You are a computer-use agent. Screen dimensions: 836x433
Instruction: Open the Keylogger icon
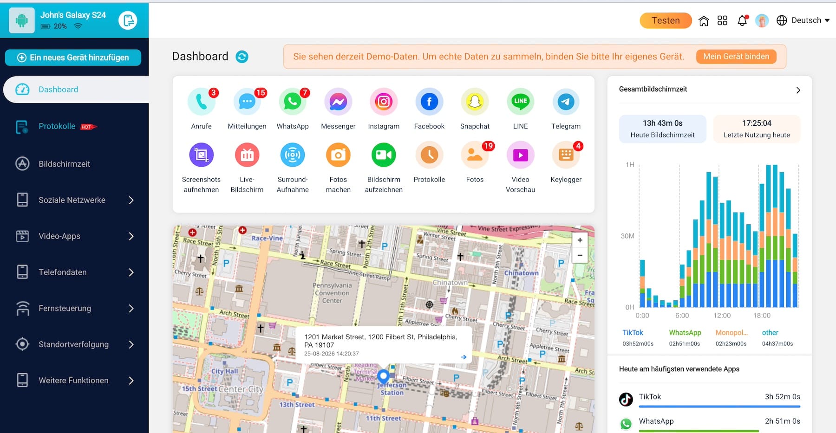click(x=566, y=155)
